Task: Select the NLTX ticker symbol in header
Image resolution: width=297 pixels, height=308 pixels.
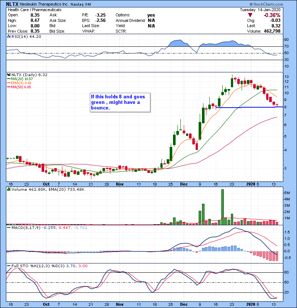Action: coord(12,4)
